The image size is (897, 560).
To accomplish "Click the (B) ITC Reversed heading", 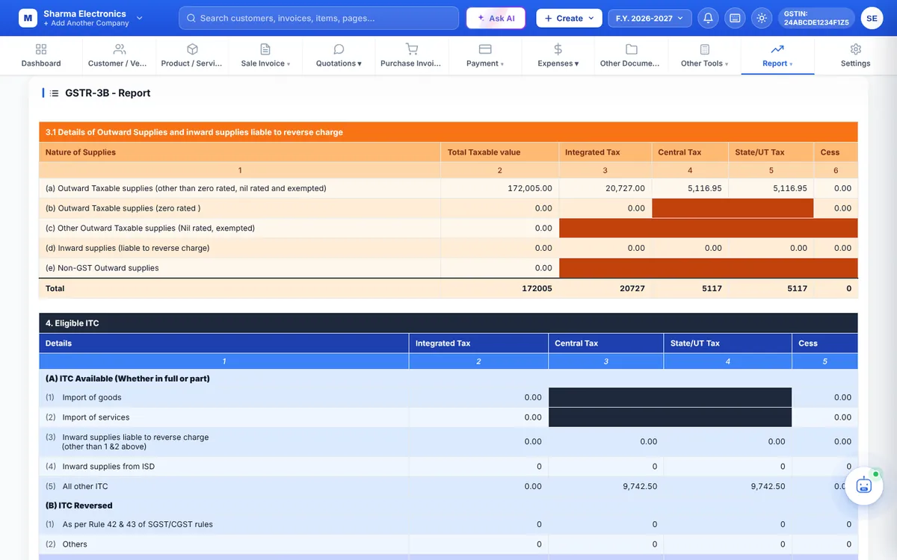I will pos(78,505).
